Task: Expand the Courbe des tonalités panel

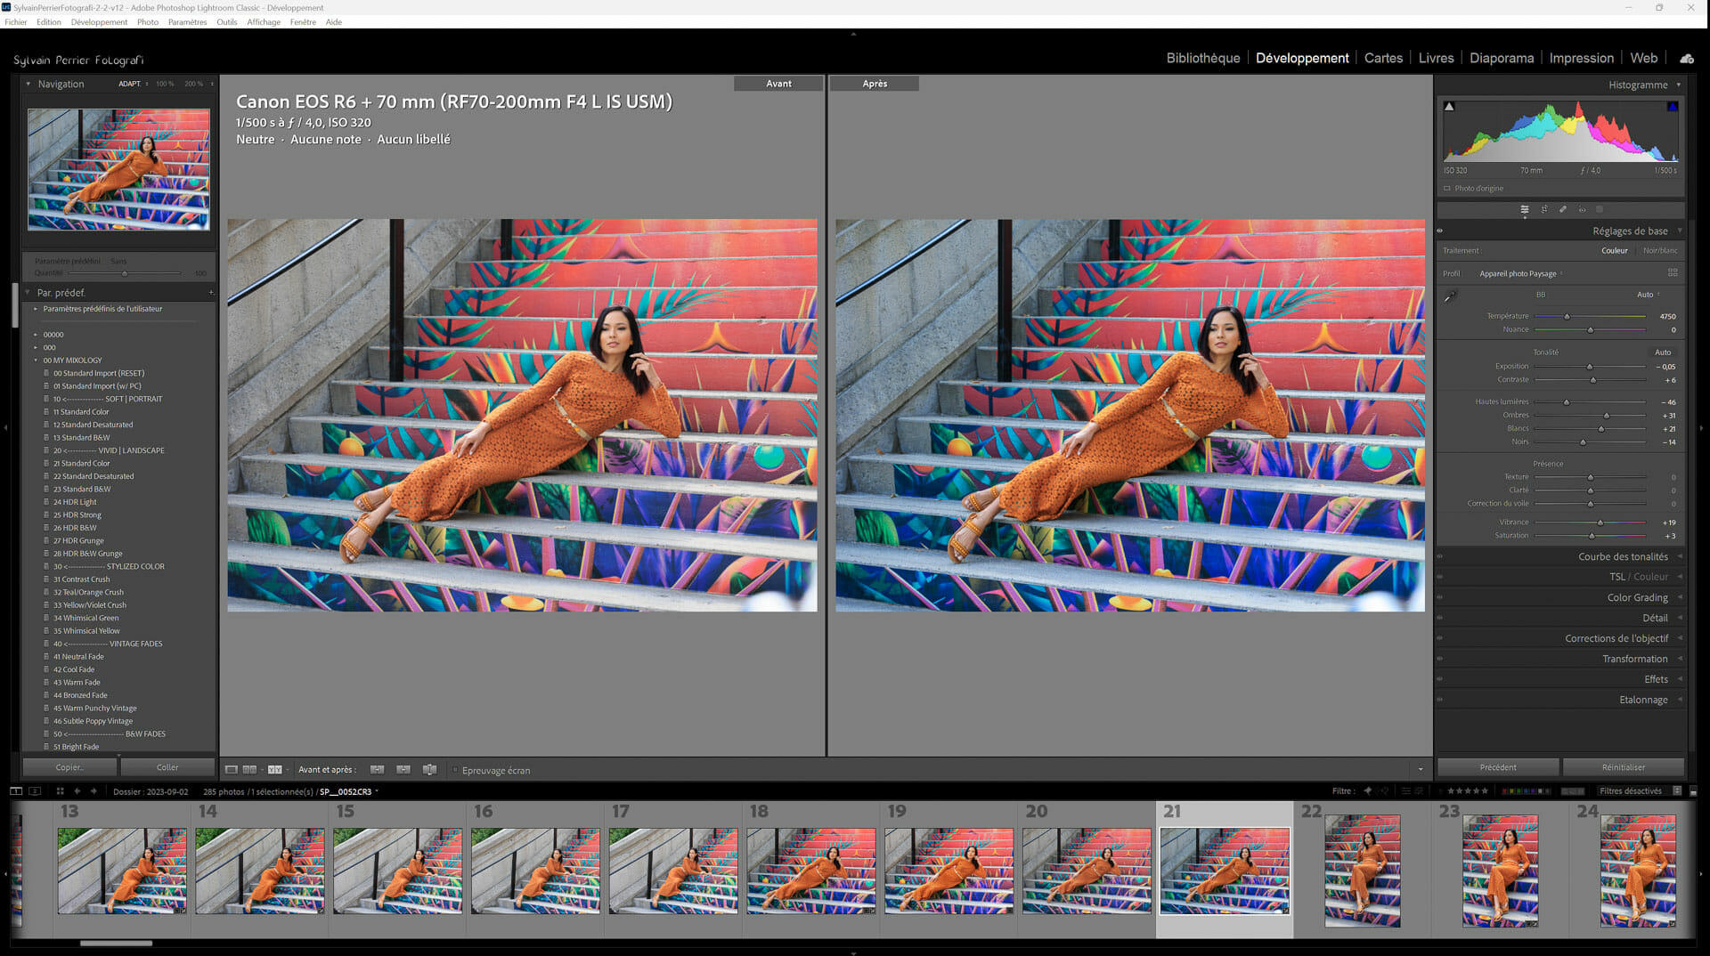Action: point(1621,556)
